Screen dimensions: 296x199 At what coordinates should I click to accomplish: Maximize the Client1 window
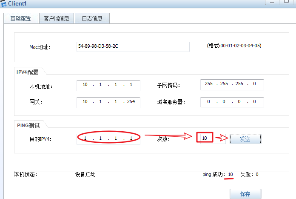coord(286,2)
